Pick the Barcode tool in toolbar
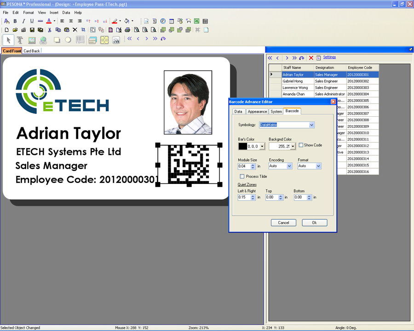The height and width of the screenshot is (331, 414). (x=80, y=40)
